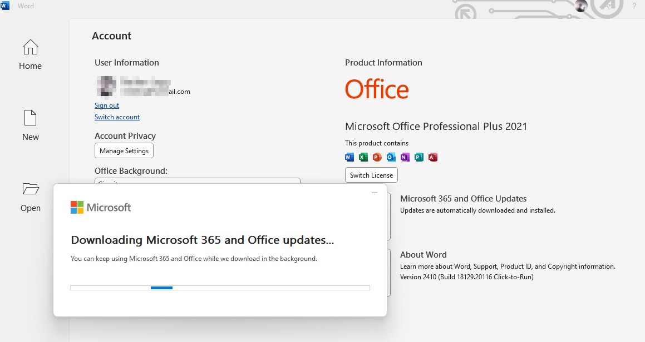Image resolution: width=645 pixels, height=342 pixels.
Task: Click the feedback icon beside the help button
Action: [607, 6]
